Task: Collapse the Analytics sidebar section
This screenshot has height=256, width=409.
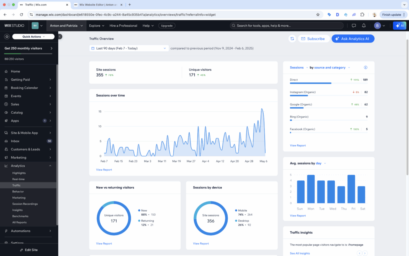Action: (50, 166)
